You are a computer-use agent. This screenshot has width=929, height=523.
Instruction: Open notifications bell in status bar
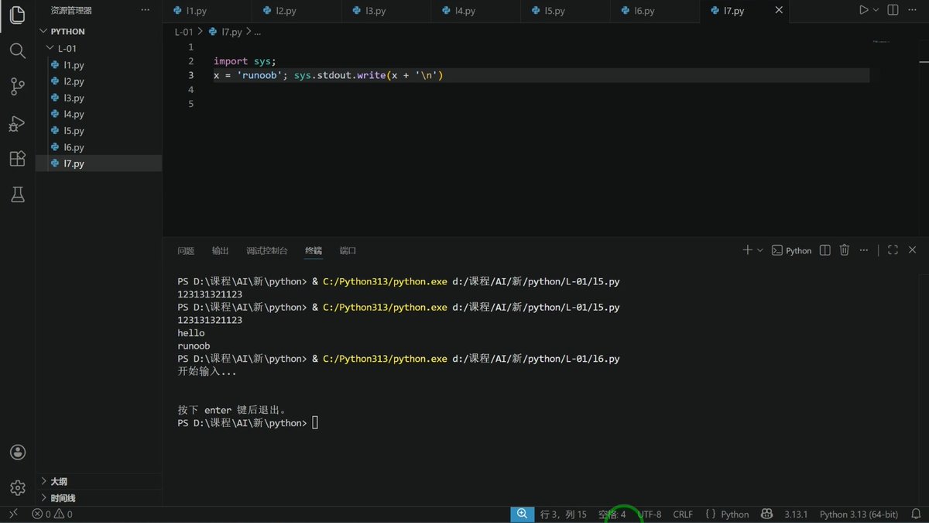pyautogui.click(x=916, y=514)
